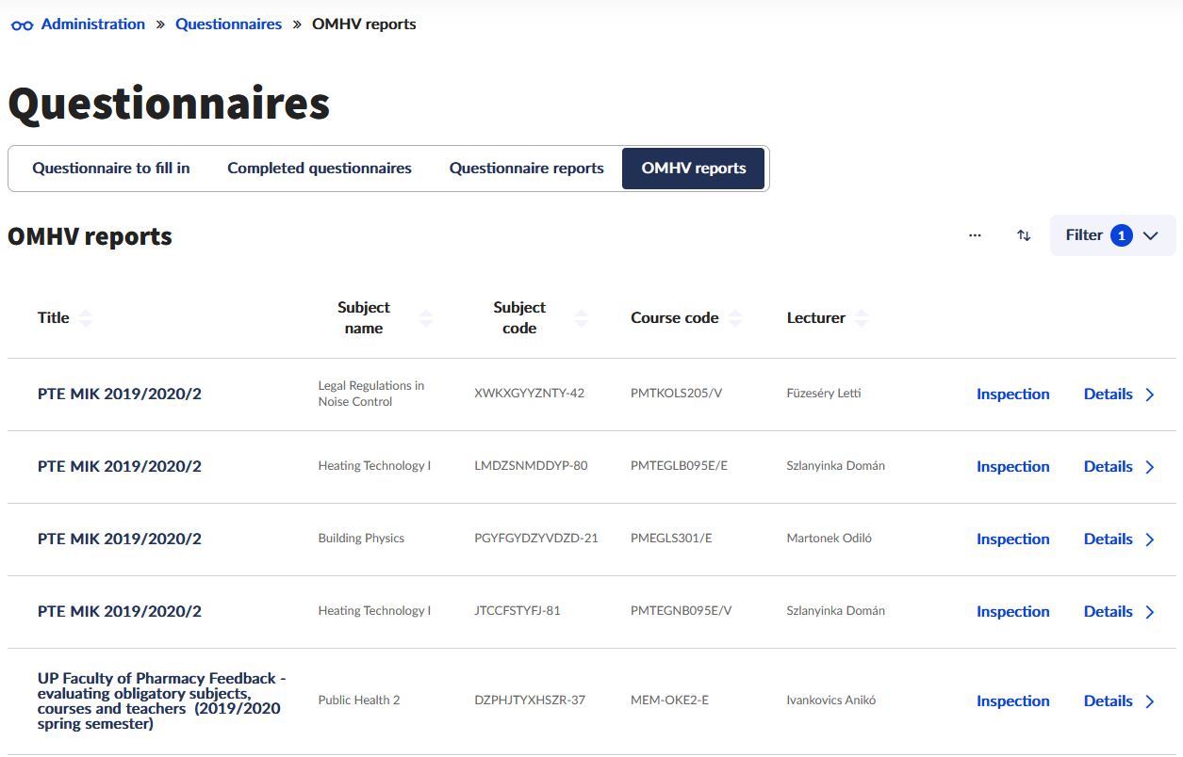Click Inspection for Füzeséry Letti row
1183x757 pixels.
1012,395
